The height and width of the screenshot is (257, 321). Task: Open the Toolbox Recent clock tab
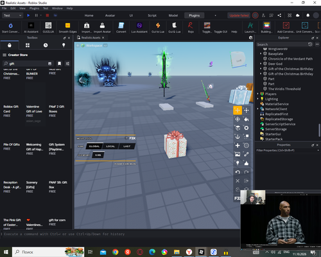pyautogui.click(x=46, y=45)
